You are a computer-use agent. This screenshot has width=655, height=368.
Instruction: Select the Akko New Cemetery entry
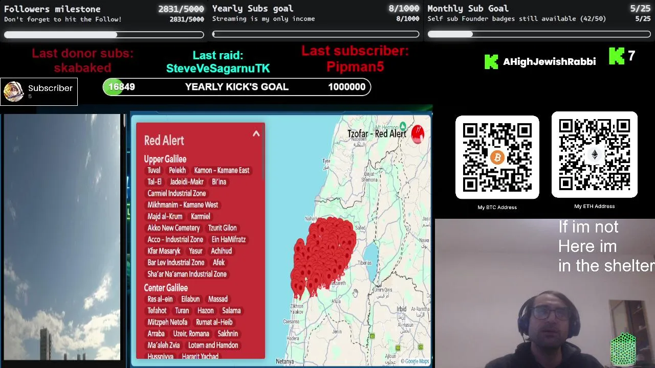click(x=173, y=228)
